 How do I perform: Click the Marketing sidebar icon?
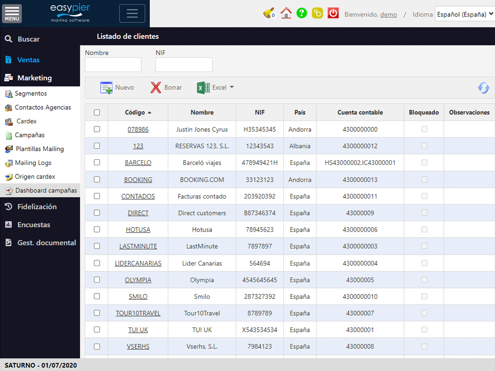9,78
